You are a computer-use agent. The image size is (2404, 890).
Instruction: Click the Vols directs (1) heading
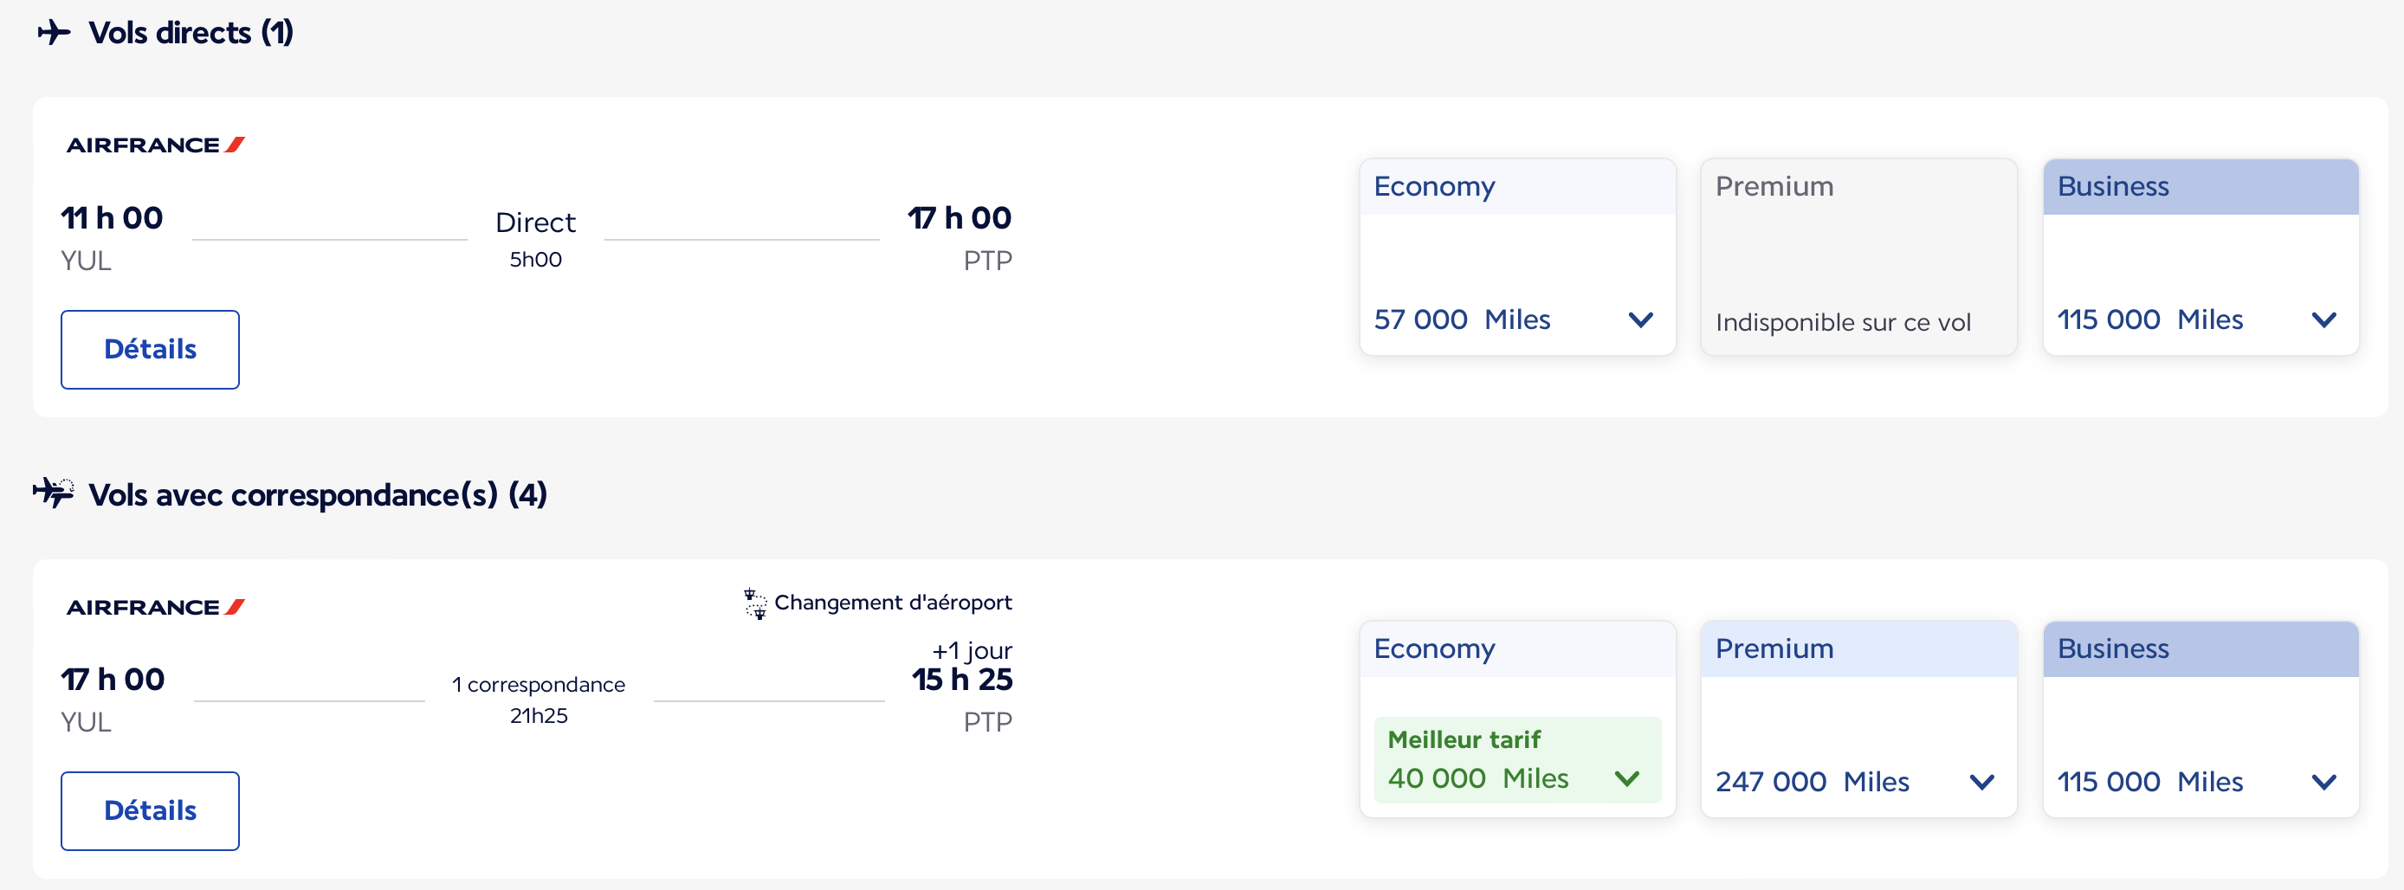click(x=191, y=33)
